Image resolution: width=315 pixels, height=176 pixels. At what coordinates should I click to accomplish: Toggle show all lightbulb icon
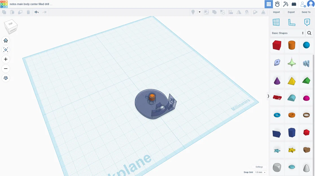[193, 12]
